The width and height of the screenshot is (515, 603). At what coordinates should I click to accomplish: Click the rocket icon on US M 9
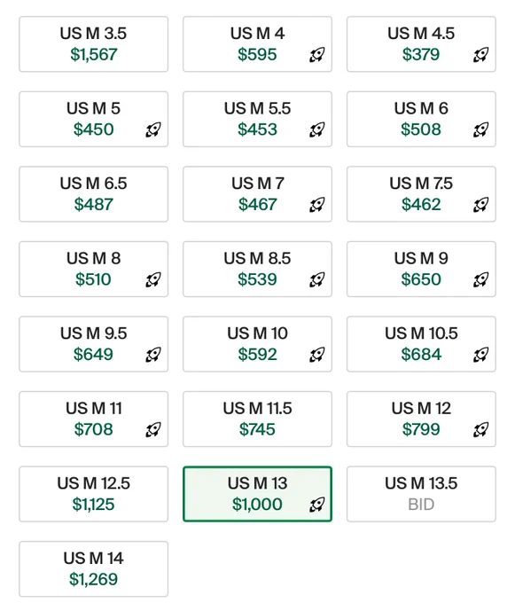[480, 279]
